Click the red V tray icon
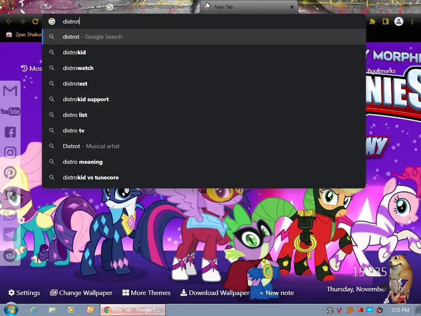This screenshot has height=316, width=421. click(339, 310)
